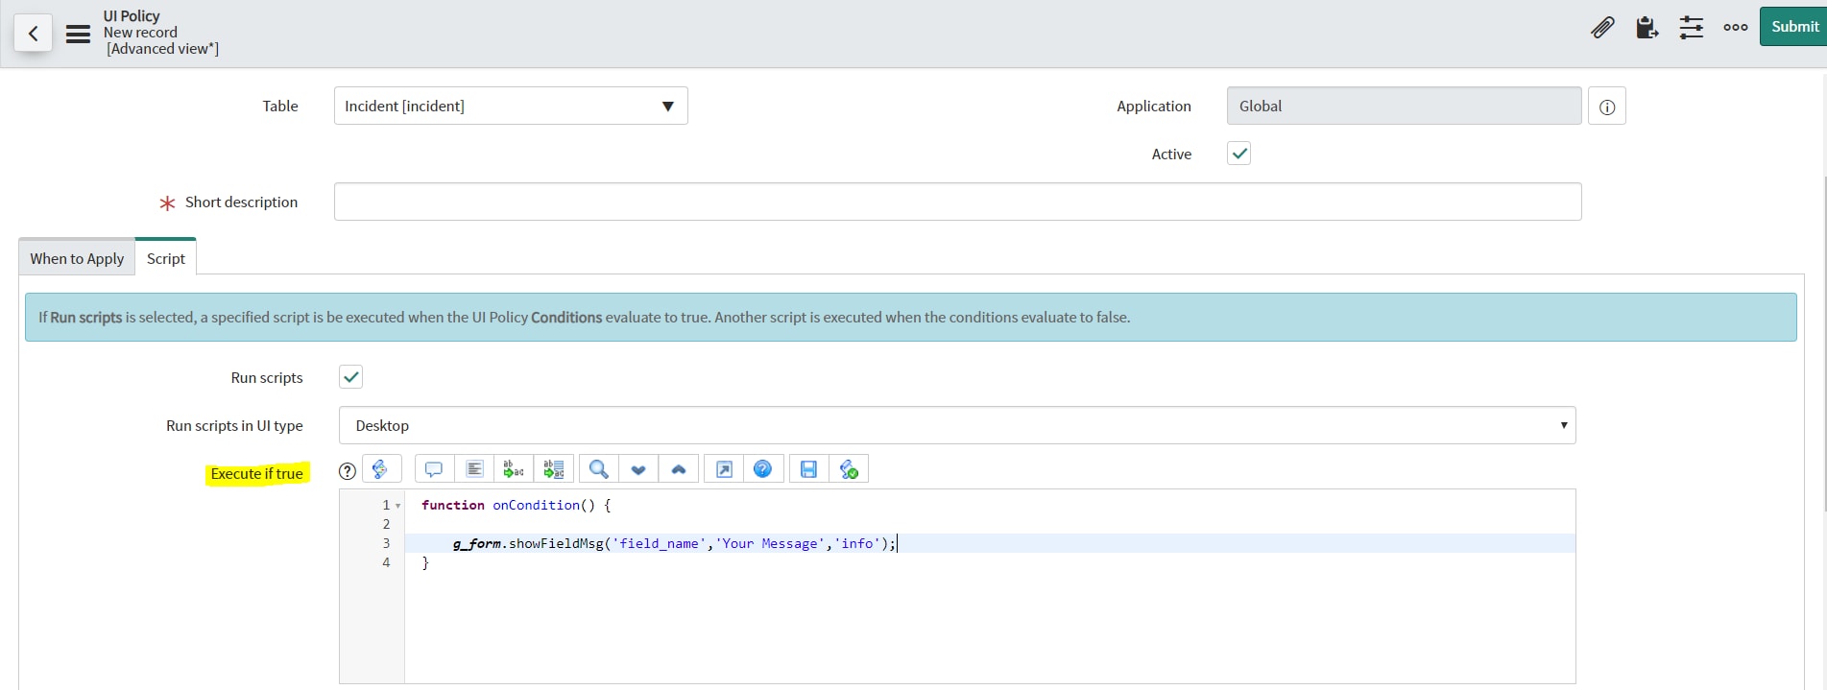Click the Application info icon

pyautogui.click(x=1607, y=107)
